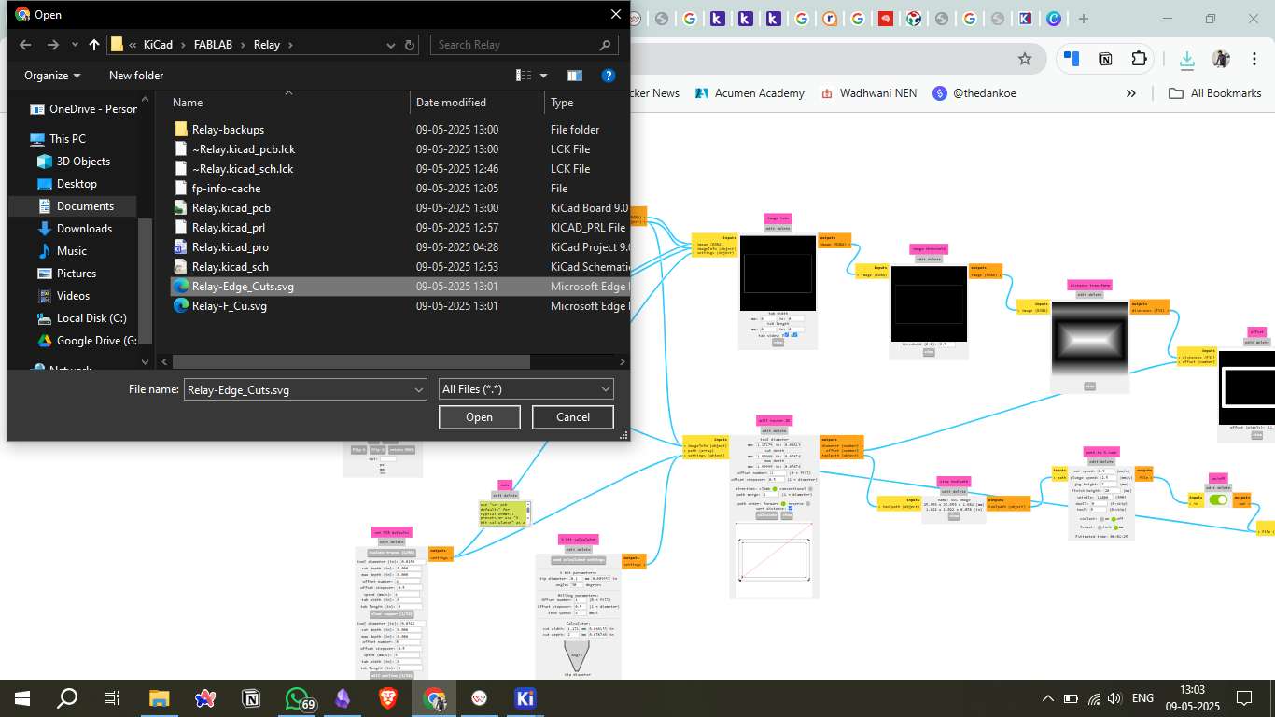Add a new Chrome tab

pos(1084,19)
